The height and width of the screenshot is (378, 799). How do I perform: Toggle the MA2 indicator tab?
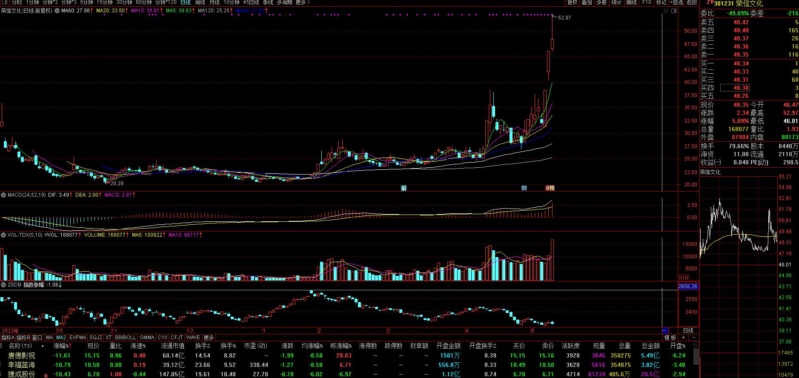click(x=61, y=338)
